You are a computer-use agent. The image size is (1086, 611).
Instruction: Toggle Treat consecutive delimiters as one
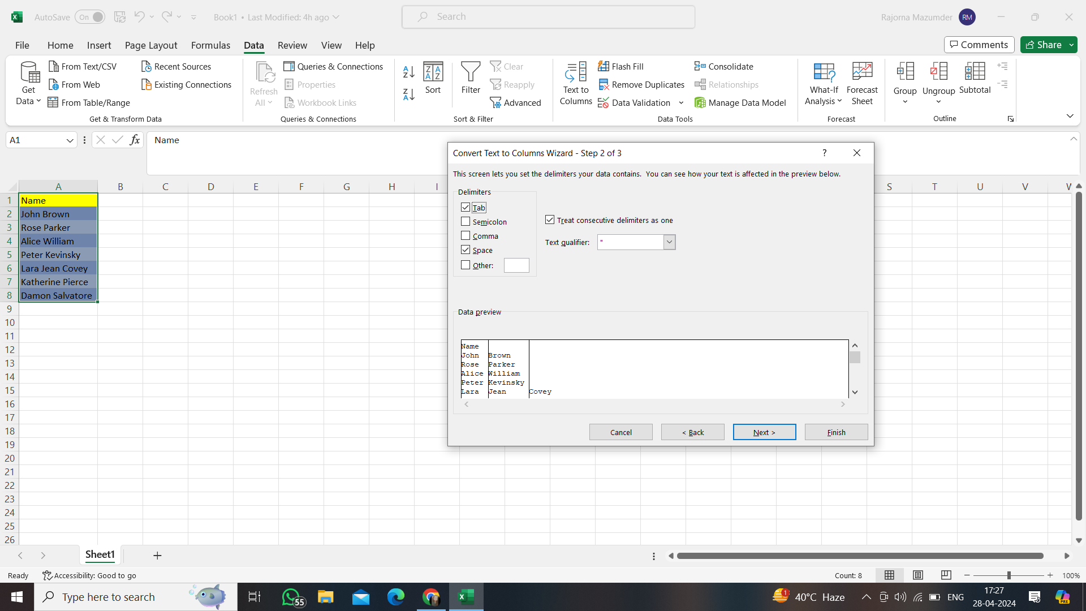click(550, 220)
